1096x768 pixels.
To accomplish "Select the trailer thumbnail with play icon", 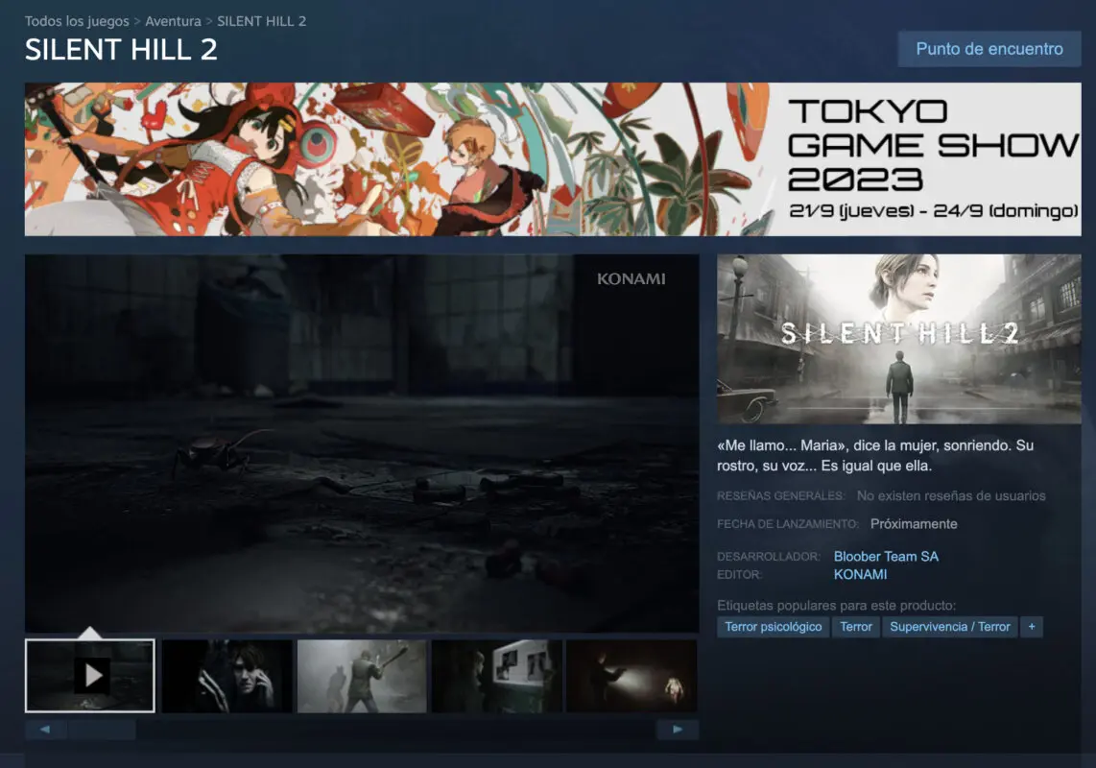I will click(x=90, y=676).
